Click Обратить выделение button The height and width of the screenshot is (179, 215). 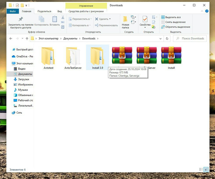click(176, 27)
